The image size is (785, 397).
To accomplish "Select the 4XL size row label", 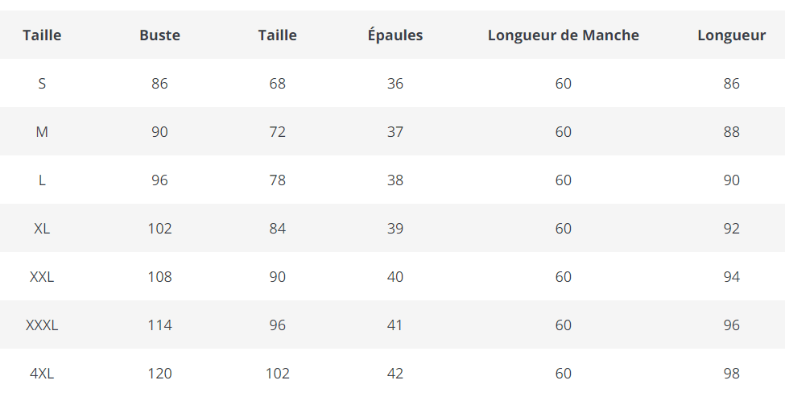I will [x=42, y=373].
